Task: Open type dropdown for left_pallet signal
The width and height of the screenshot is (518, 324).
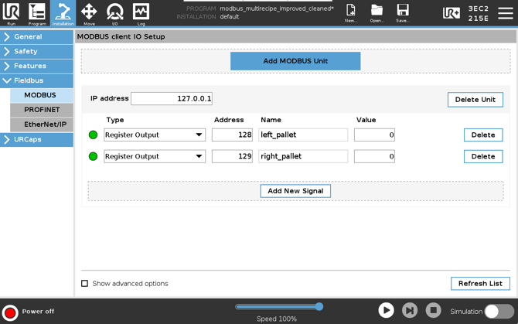Action: pyautogui.click(x=155, y=135)
